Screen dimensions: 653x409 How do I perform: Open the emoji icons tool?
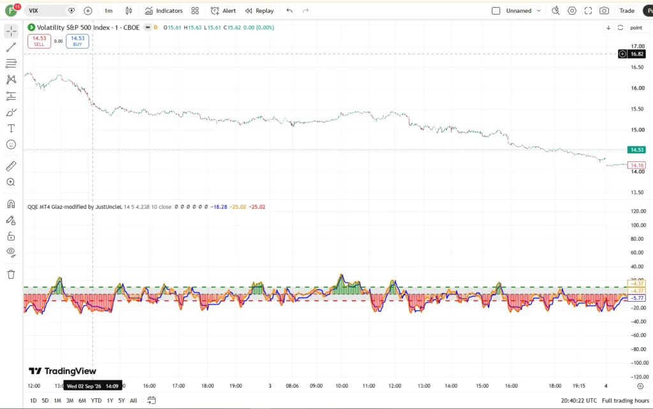11,145
